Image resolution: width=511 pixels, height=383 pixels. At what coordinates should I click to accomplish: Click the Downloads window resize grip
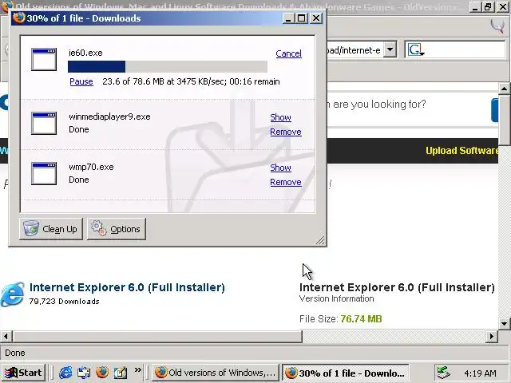pos(320,240)
